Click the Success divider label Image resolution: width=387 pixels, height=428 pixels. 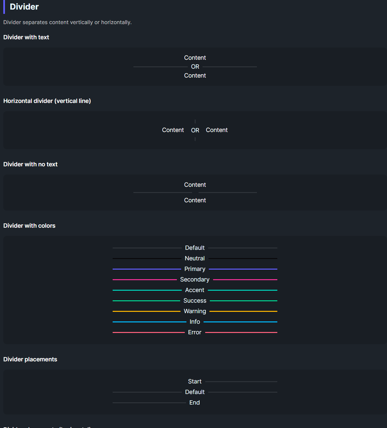pyautogui.click(x=195, y=301)
